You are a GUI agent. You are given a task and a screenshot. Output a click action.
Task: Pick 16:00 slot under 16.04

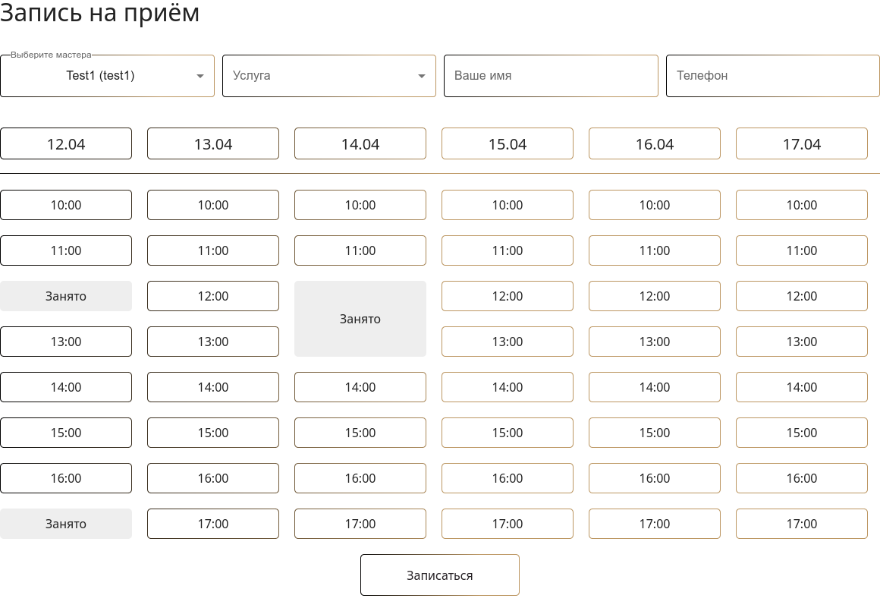point(655,478)
